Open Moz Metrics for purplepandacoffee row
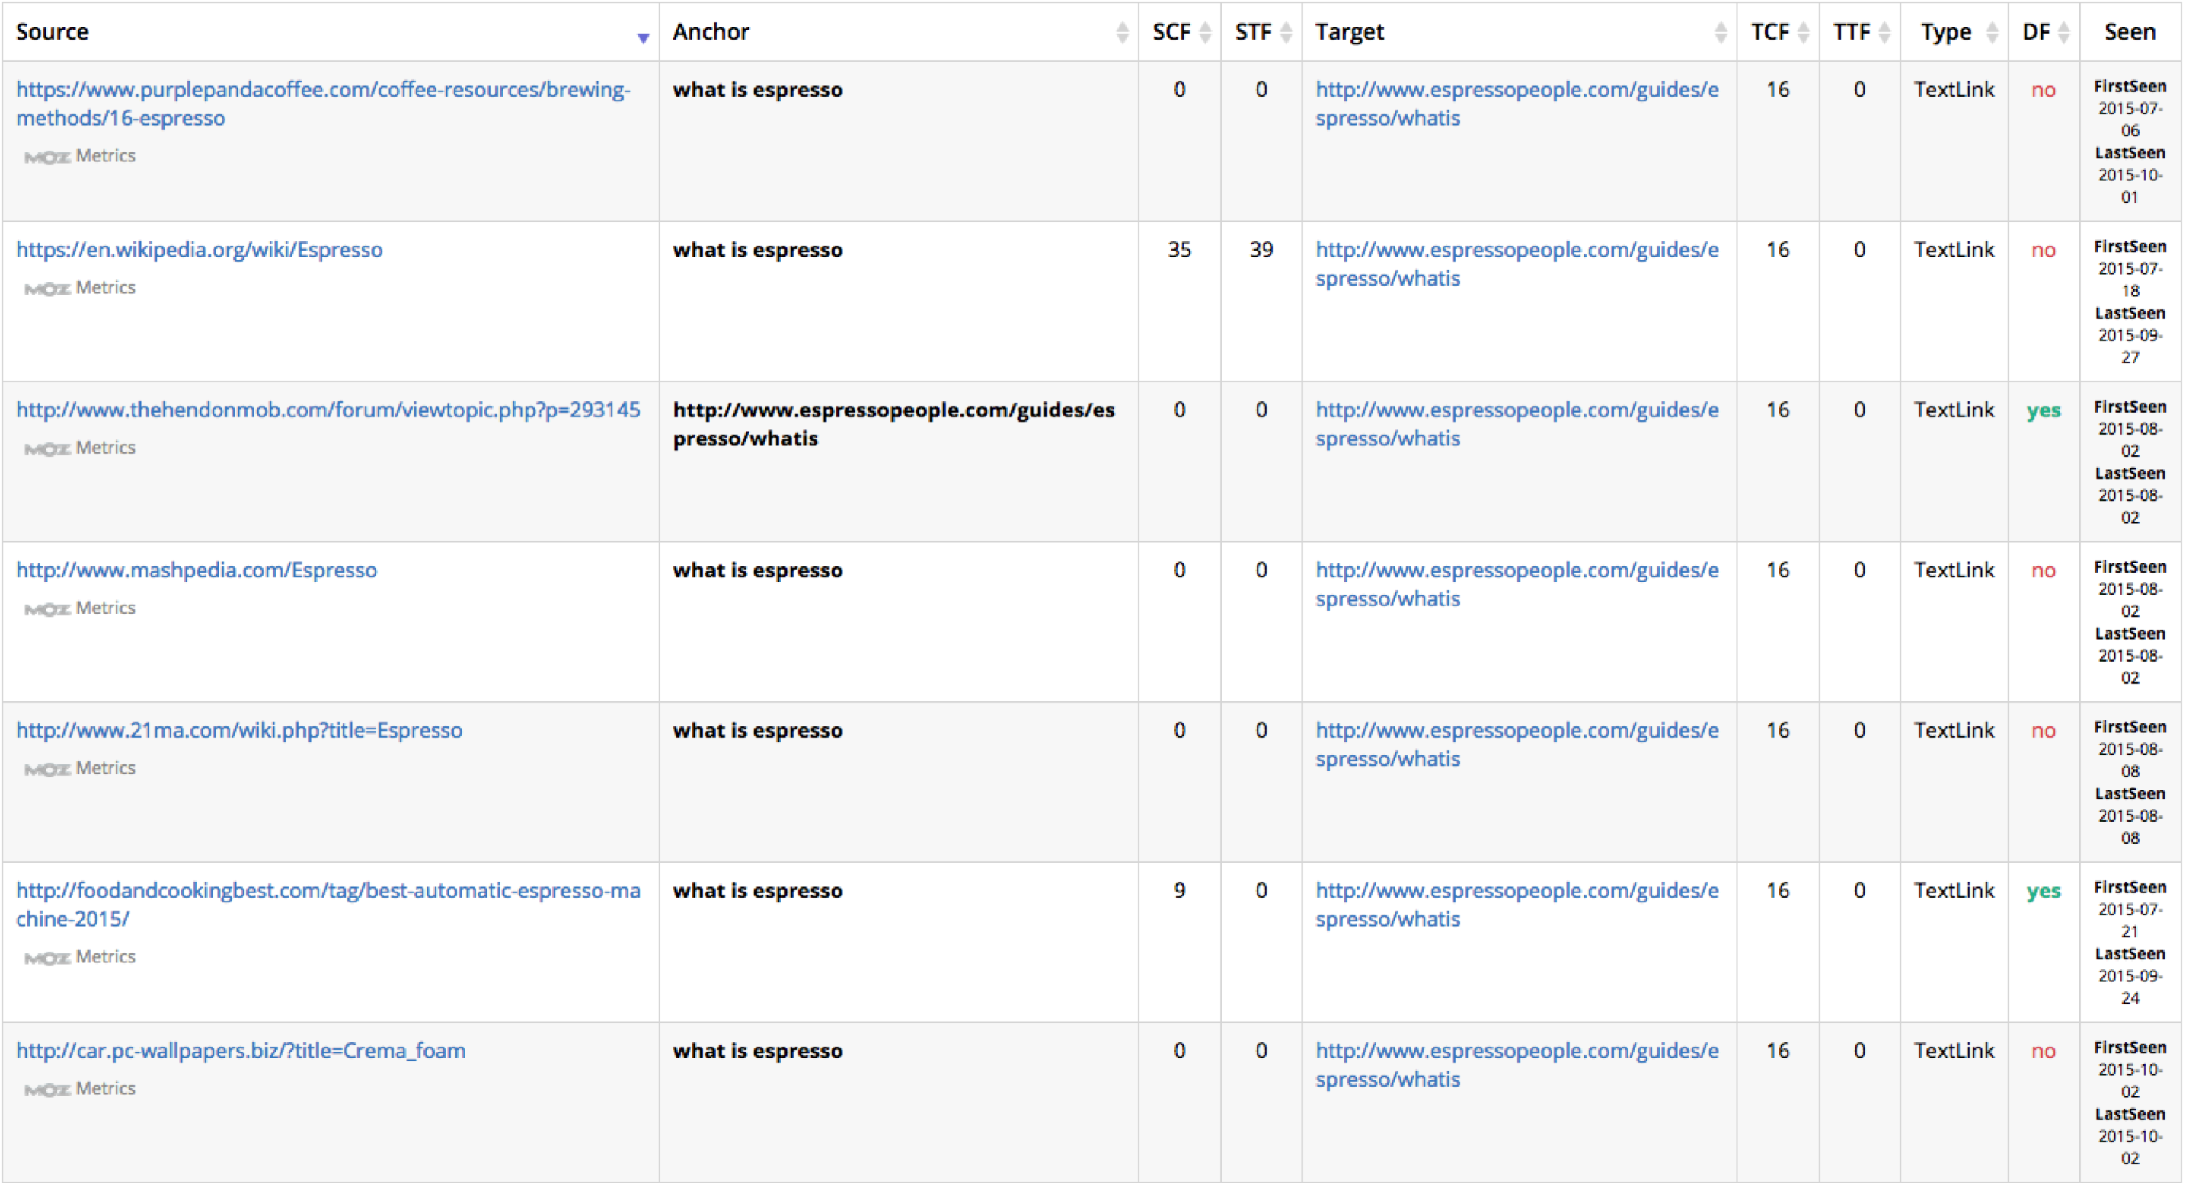This screenshot has width=2186, height=1184. click(80, 156)
